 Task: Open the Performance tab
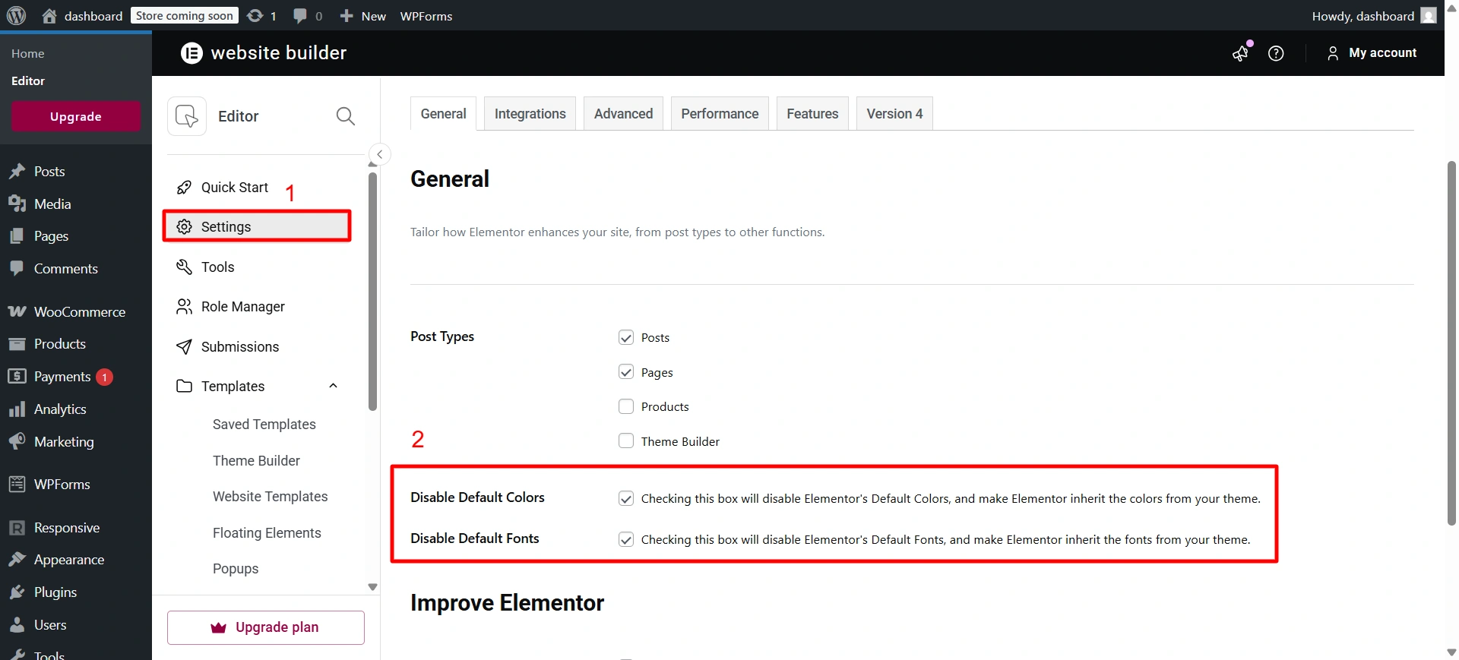pos(720,114)
